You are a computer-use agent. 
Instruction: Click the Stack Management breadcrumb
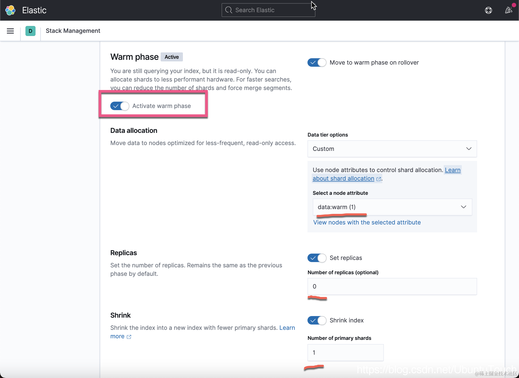click(73, 31)
